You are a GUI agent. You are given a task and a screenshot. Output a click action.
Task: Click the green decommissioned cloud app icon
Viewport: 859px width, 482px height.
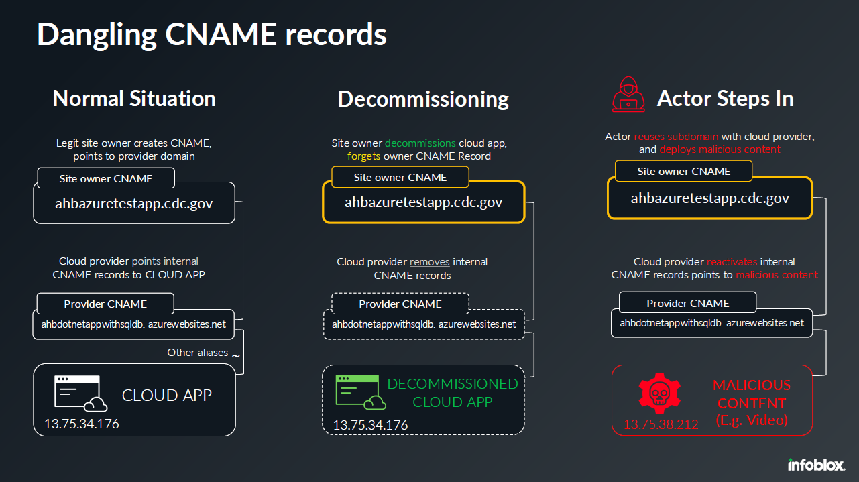click(356, 393)
